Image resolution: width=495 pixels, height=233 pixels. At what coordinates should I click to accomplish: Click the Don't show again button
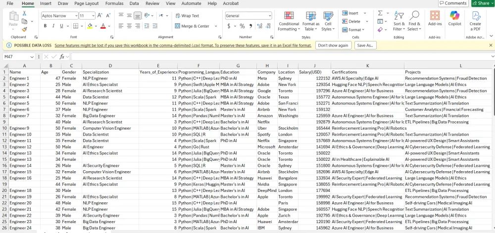[333, 46]
